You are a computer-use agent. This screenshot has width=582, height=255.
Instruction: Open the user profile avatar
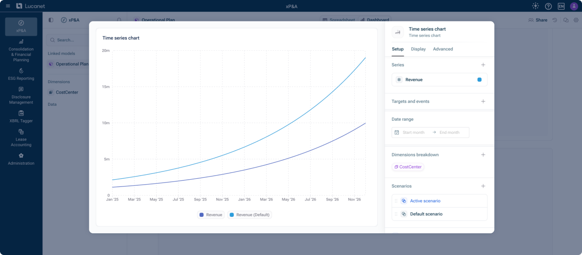[x=574, y=6]
